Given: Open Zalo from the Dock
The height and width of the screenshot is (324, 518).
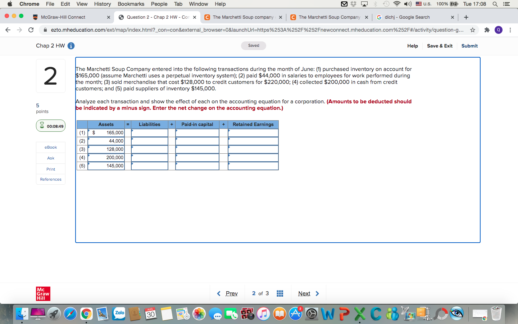Looking at the screenshot, I should click(119, 314).
